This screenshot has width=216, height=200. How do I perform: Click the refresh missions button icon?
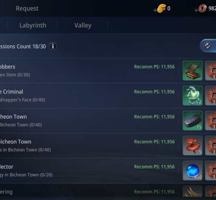[207, 46]
